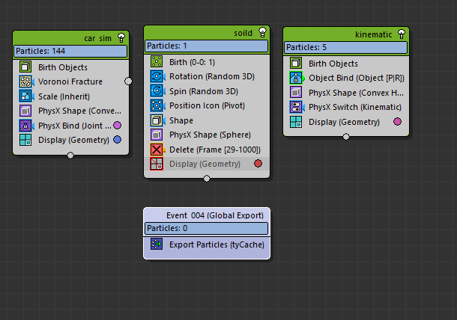Image resolution: width=457 pixels, height=320 pixels.
Task: Click the Rotation (Random 3D) operator icon
Action: 157,76
